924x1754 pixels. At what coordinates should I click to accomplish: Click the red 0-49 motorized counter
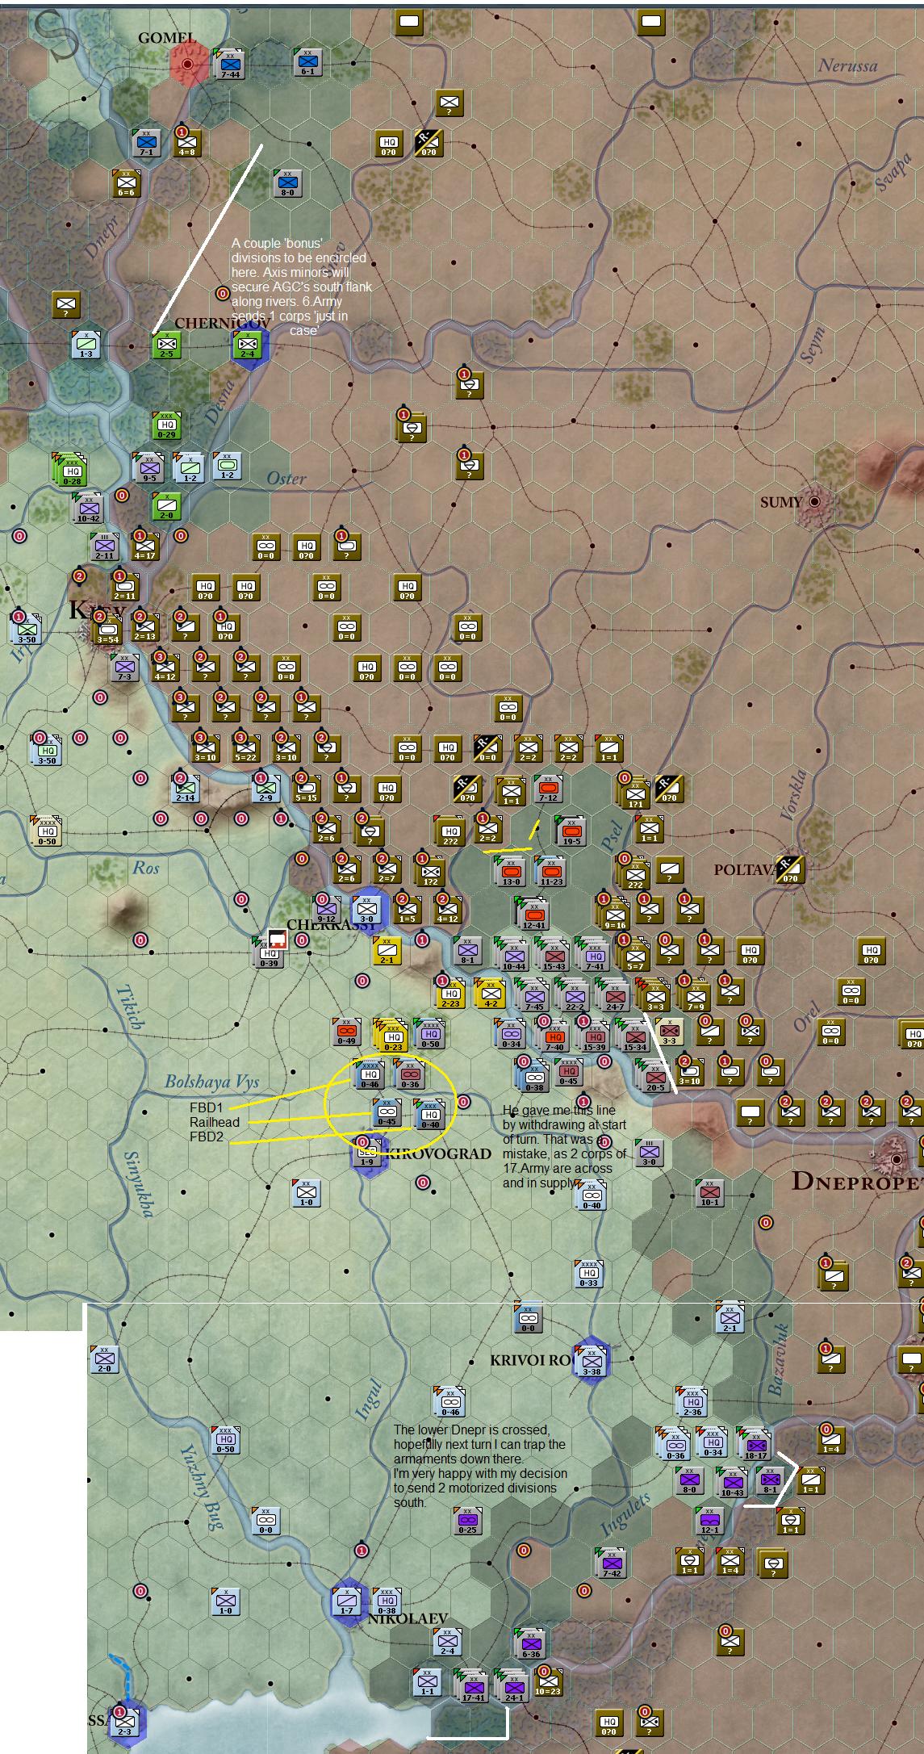[347, 1031]
